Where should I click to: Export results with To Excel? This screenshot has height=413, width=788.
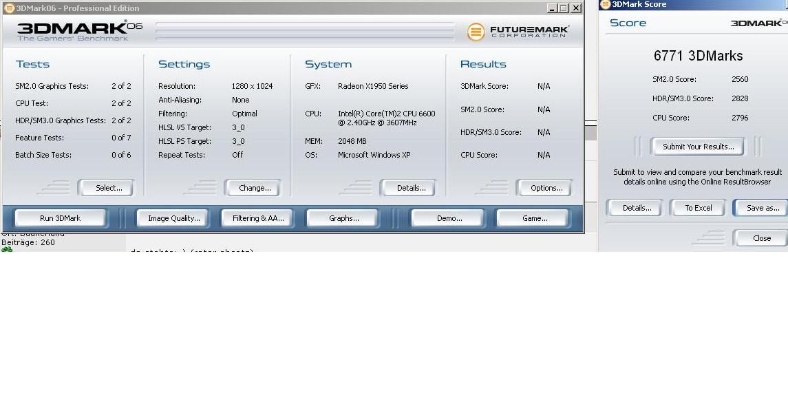pos(698,208)
